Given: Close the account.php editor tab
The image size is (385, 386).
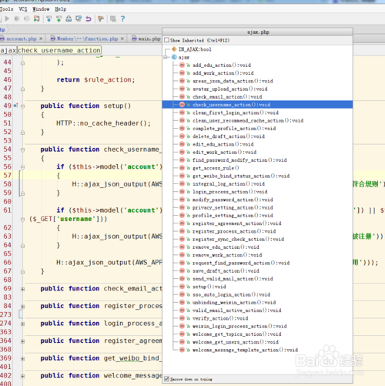Looking at the screenshot, I should coord(41,39).
